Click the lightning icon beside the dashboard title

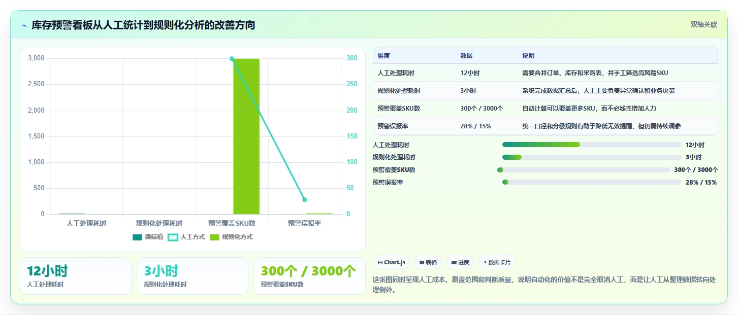point(24,25)
